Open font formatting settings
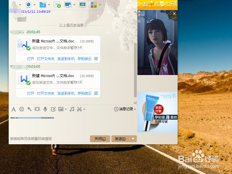 14,109
